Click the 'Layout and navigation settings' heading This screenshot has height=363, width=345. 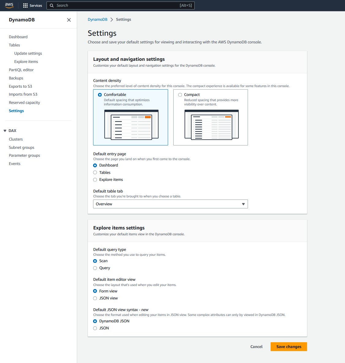pyautogui.click(x=129, y=59)
